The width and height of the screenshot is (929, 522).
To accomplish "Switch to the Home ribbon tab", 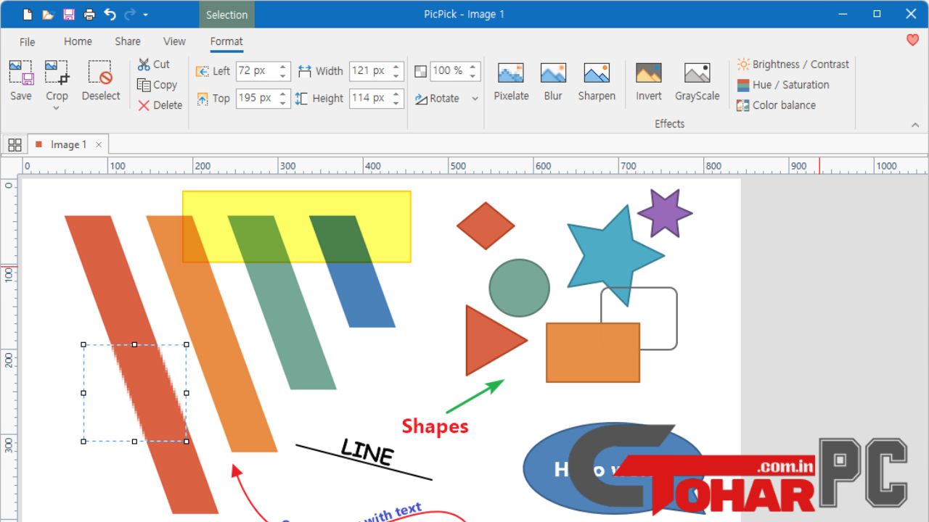I will pyautogui.click(x=78, y=41).
